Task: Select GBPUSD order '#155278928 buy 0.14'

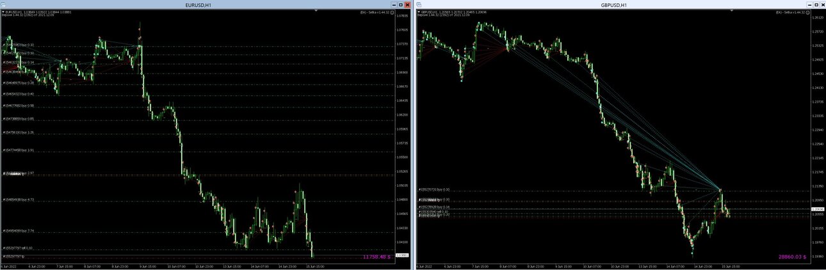Action: pos(435,207)
